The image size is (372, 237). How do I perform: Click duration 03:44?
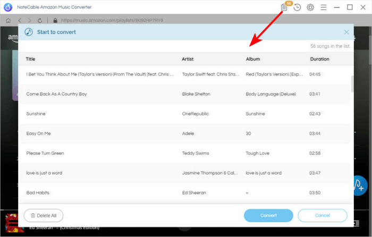[x=315, y=133]
